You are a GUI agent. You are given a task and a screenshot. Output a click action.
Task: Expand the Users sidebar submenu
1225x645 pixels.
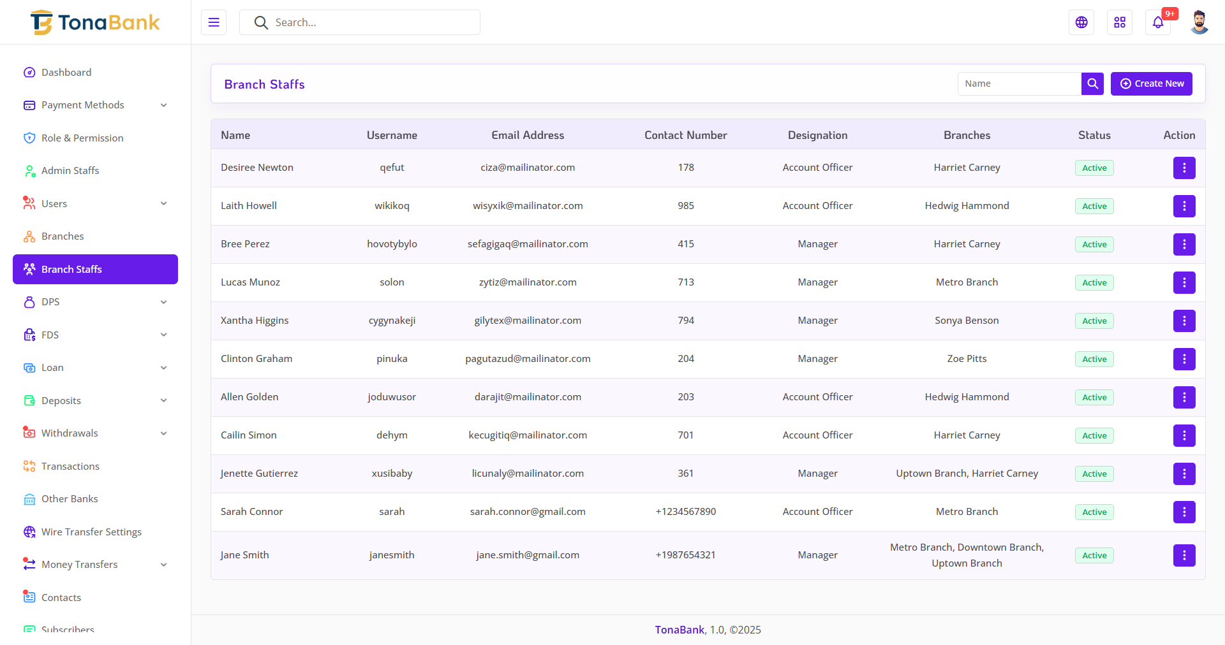[x=95, y=203]
